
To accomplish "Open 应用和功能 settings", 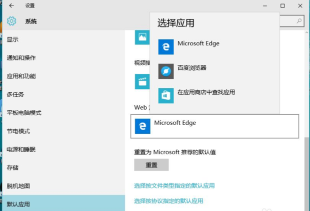I will [21, 76].
